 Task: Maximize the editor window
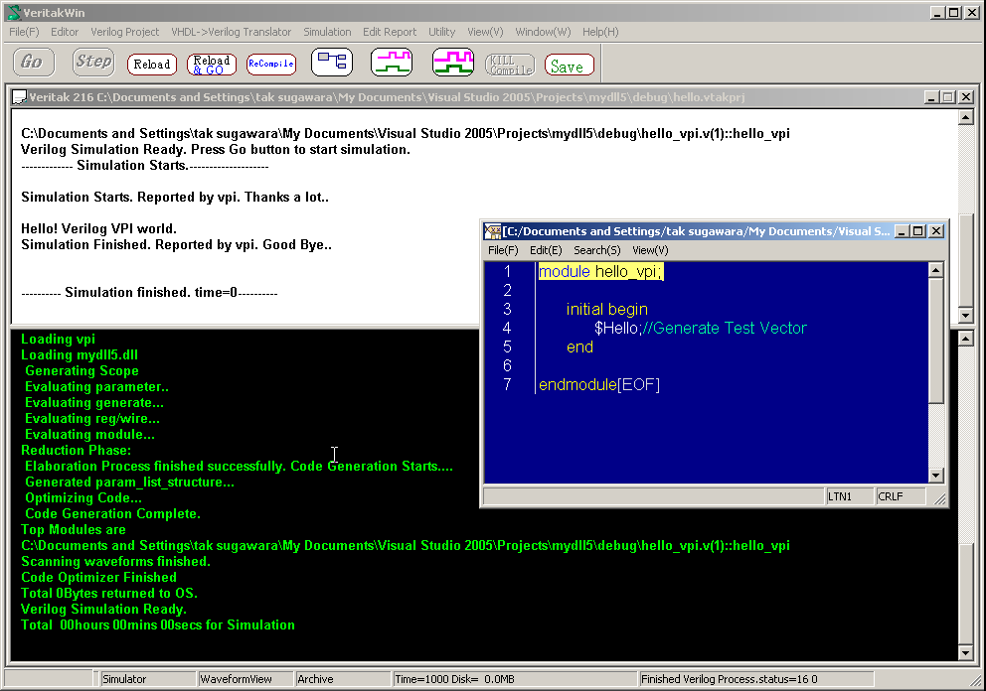918,231
